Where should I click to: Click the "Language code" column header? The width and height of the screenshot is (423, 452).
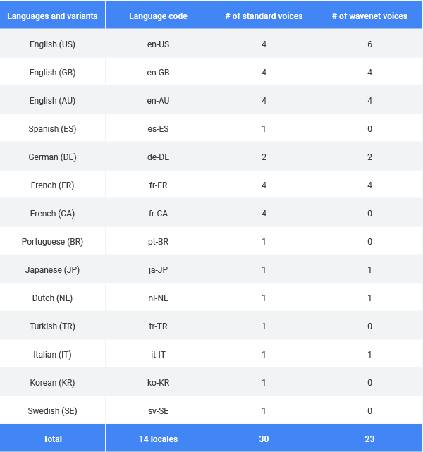point(158,16)
